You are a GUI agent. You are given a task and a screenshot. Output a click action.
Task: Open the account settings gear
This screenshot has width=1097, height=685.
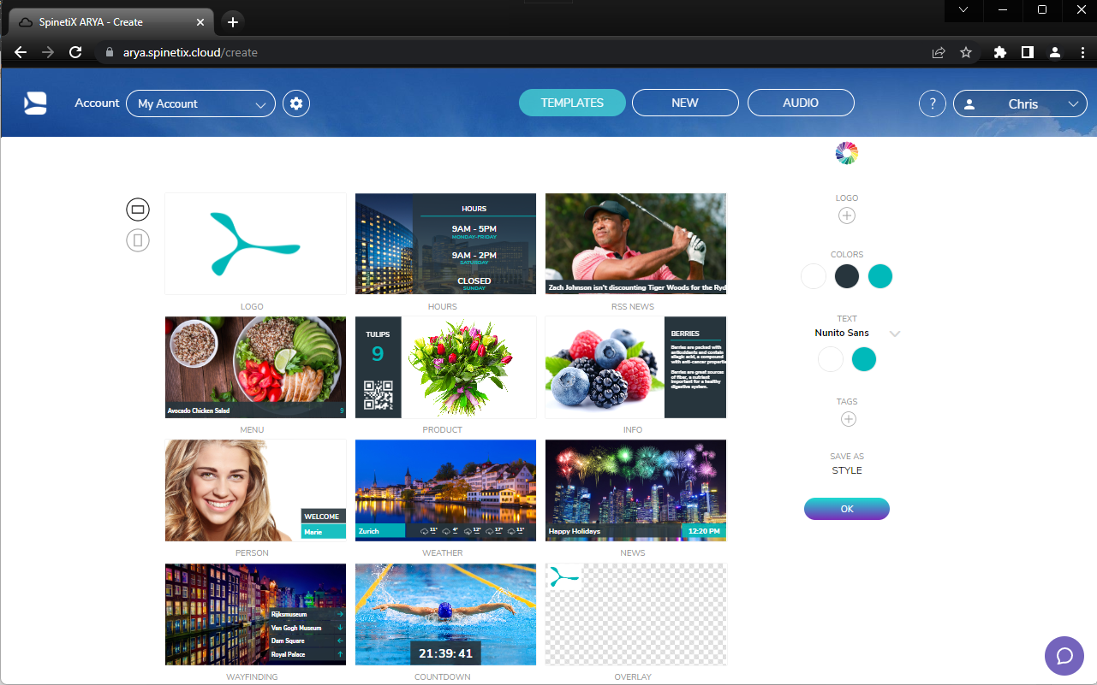tap(295, 103)
